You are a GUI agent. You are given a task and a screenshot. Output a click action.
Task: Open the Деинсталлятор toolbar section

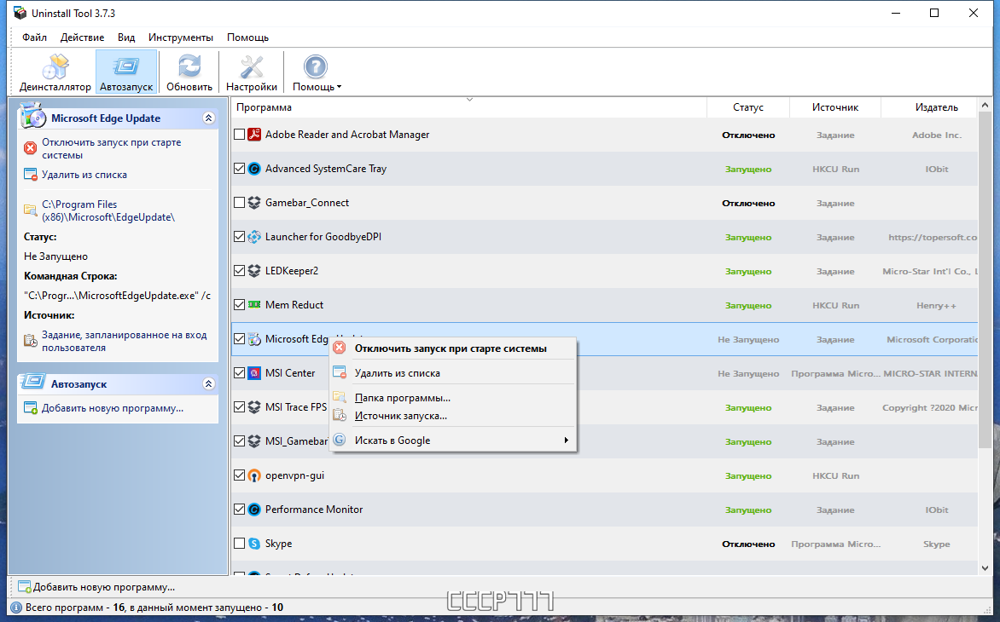coord(55,72)
